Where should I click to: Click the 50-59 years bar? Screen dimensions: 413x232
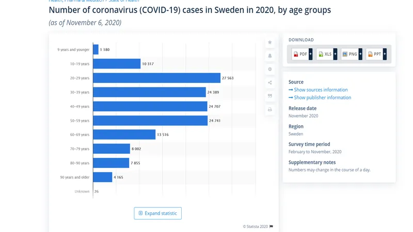[x=150, y=121]
